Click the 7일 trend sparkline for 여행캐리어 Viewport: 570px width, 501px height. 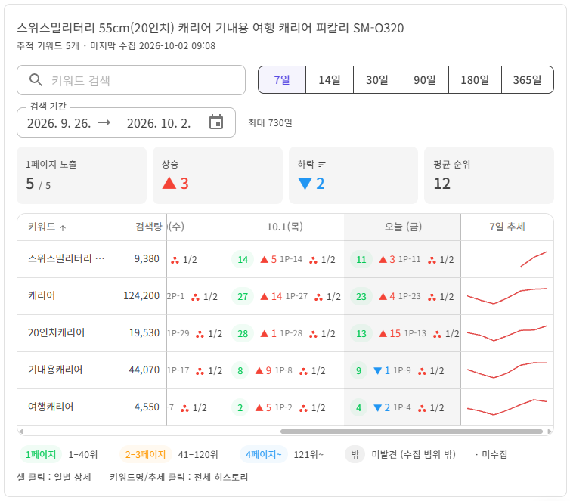(507, 407)
